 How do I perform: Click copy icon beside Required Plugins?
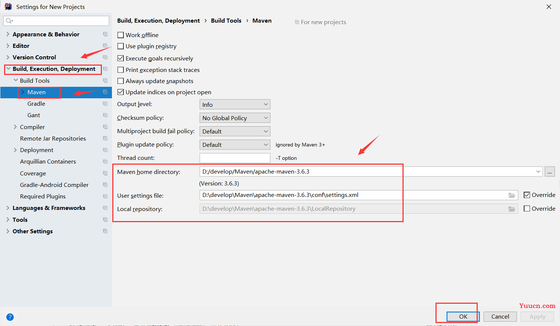click(105, 196)
